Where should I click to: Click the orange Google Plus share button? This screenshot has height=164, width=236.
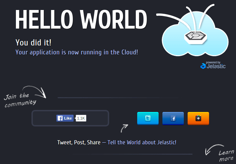[x=198, y=119]
